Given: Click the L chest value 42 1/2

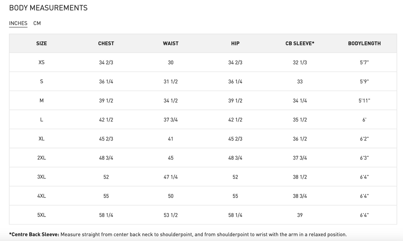Looking at the screenshot, I should [x=106, y=119].
